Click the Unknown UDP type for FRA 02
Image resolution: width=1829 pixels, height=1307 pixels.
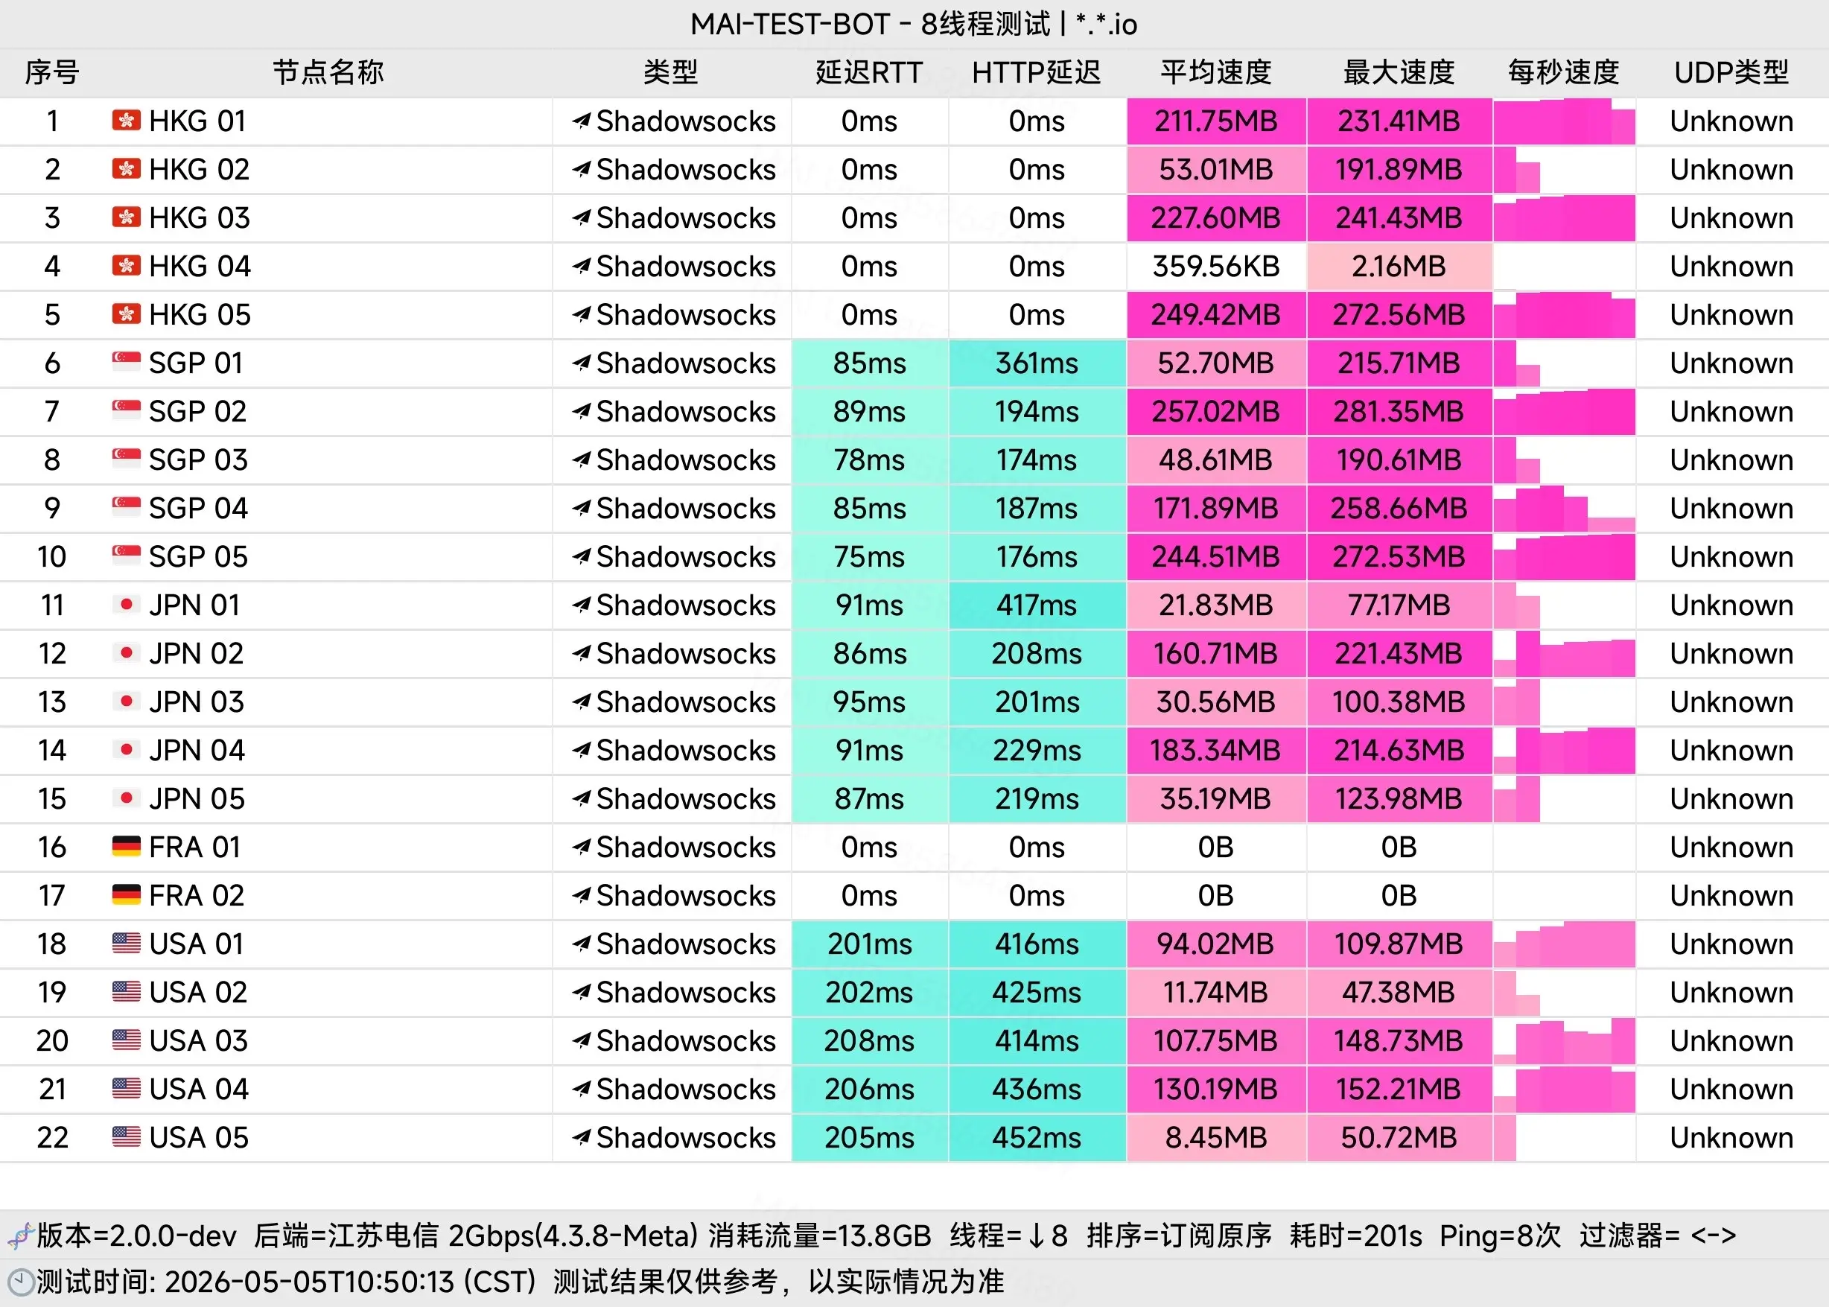[1731, 896]
